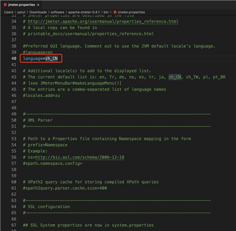Click line number 34 in the gutter
Screen dimensions: 236x231
click(14, 22)
